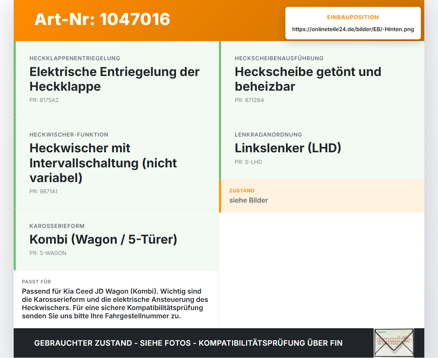Screen dimensions: 438x358
Task: Click the EINBAUPOSITION label
Action: click(x=353, y=17)
